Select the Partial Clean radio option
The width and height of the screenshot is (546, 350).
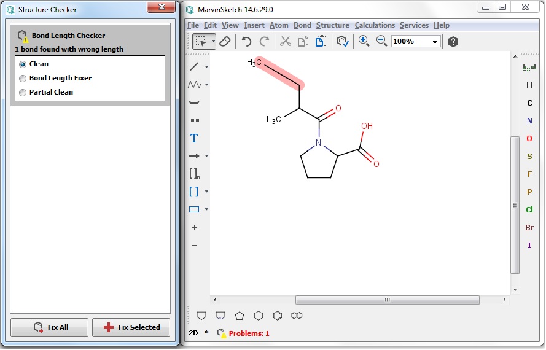23,92
